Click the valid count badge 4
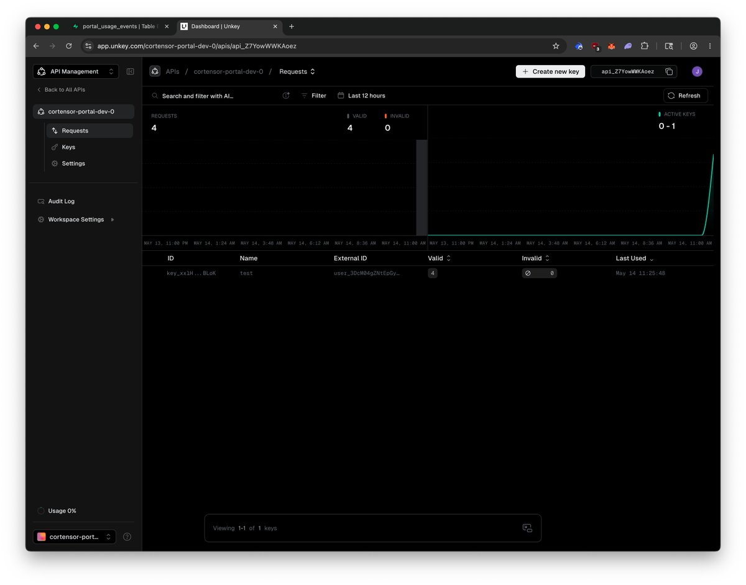Image resolution: width=746 pixels, height=585 pixels. [433, 273]
